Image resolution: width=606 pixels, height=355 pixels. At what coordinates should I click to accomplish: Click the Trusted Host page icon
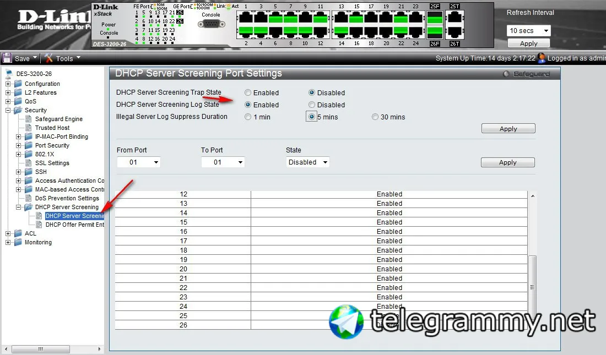tap(29, 128)
